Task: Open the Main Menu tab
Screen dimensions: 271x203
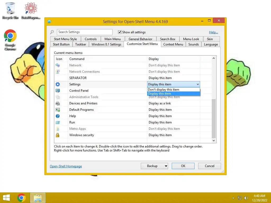Action: tap(112, 39)
